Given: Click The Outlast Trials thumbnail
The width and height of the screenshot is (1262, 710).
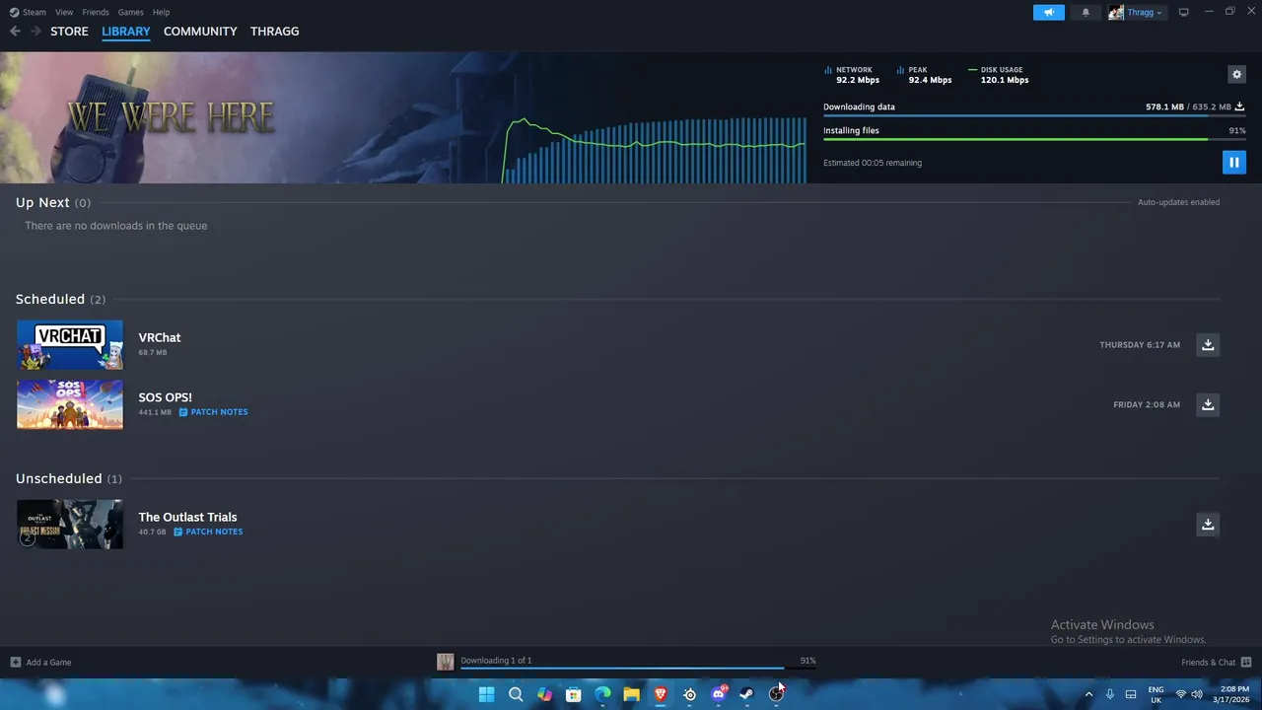Looking at the screenshot, I should 70,524.
